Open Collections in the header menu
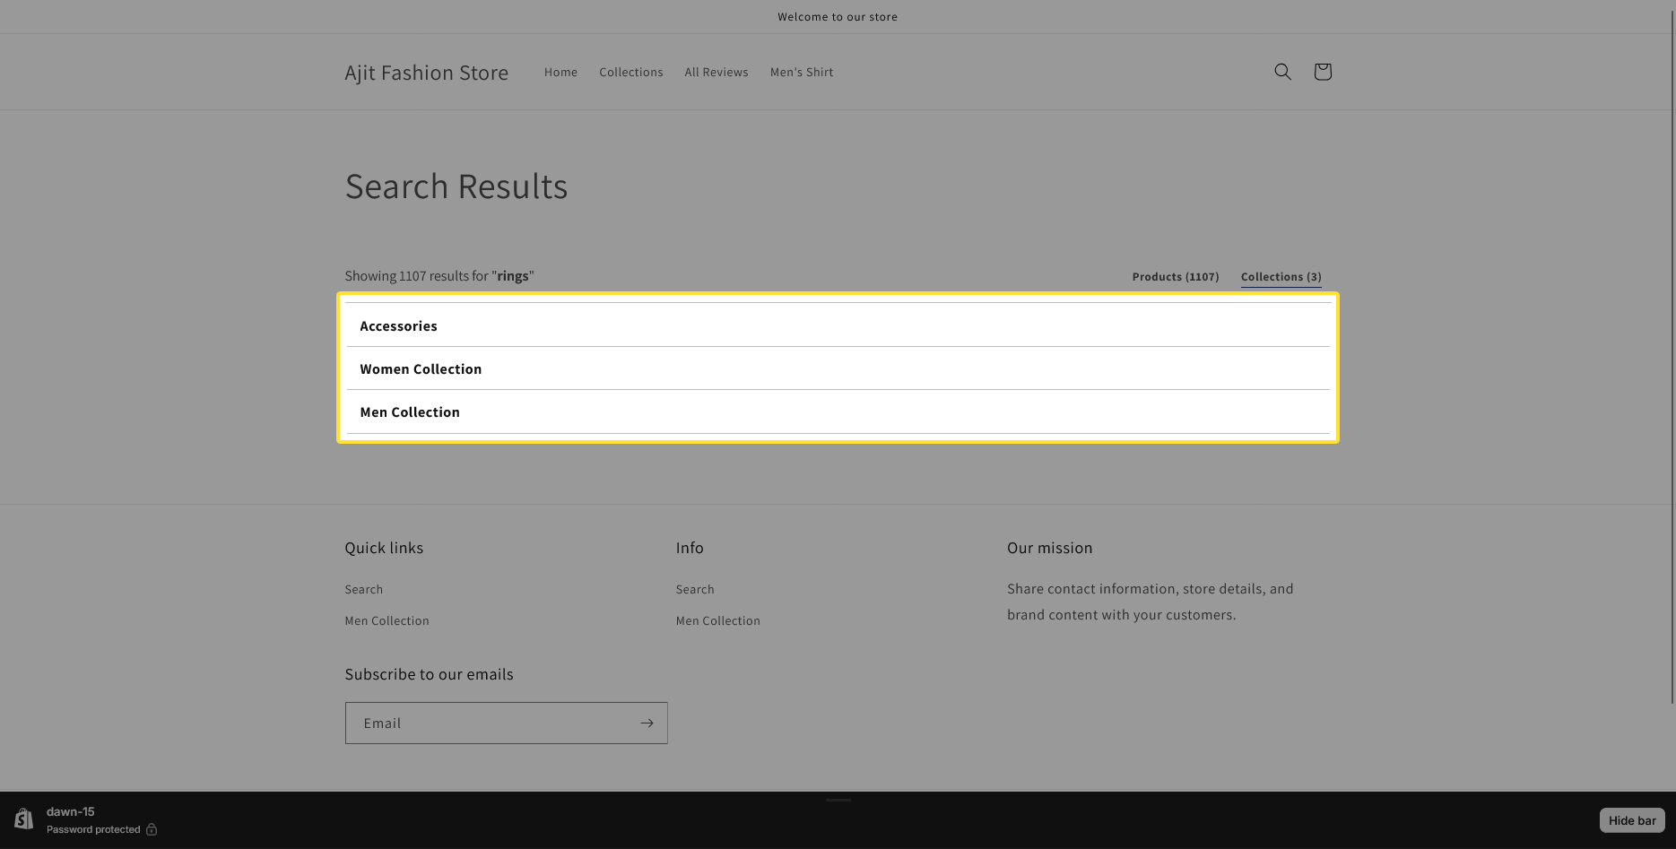Viewport: 1676px width, 849px height. point(630,73)
